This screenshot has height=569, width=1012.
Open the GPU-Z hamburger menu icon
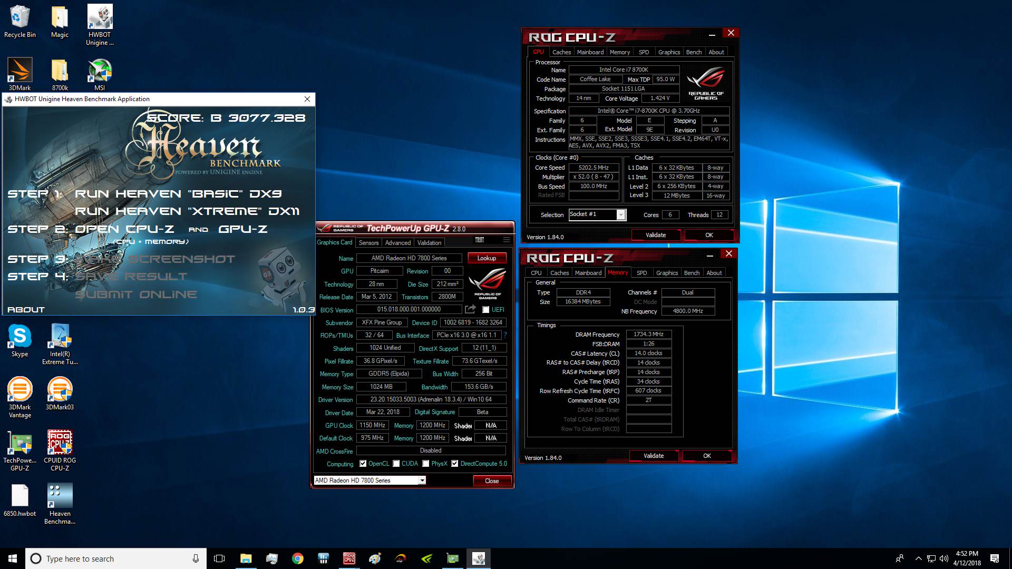coord(507,240)
